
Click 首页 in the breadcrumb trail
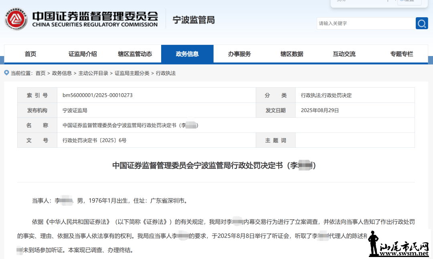40,73
